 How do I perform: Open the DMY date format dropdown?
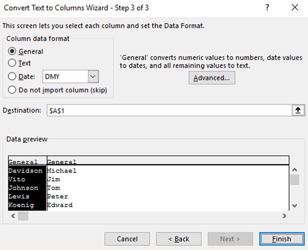click(x=93, y=77)
